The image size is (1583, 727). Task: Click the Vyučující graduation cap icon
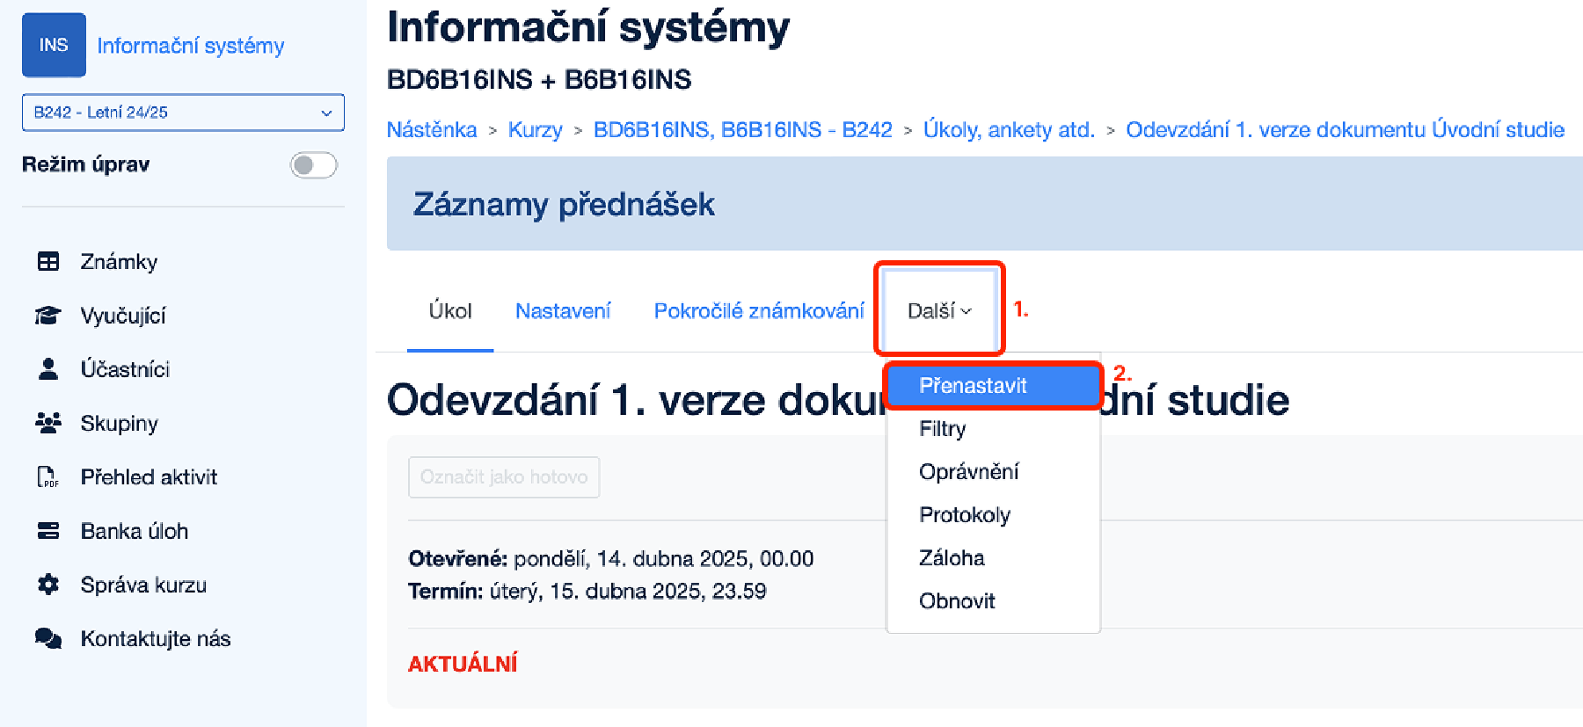coord(48,316)
